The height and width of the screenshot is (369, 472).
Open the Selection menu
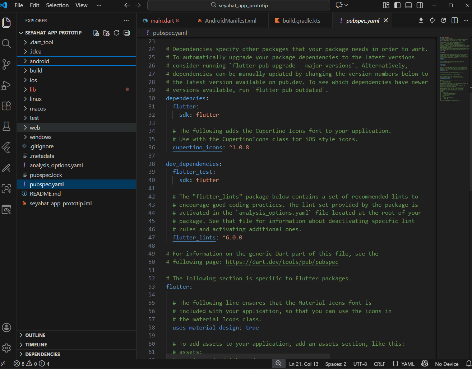point(57,5)
